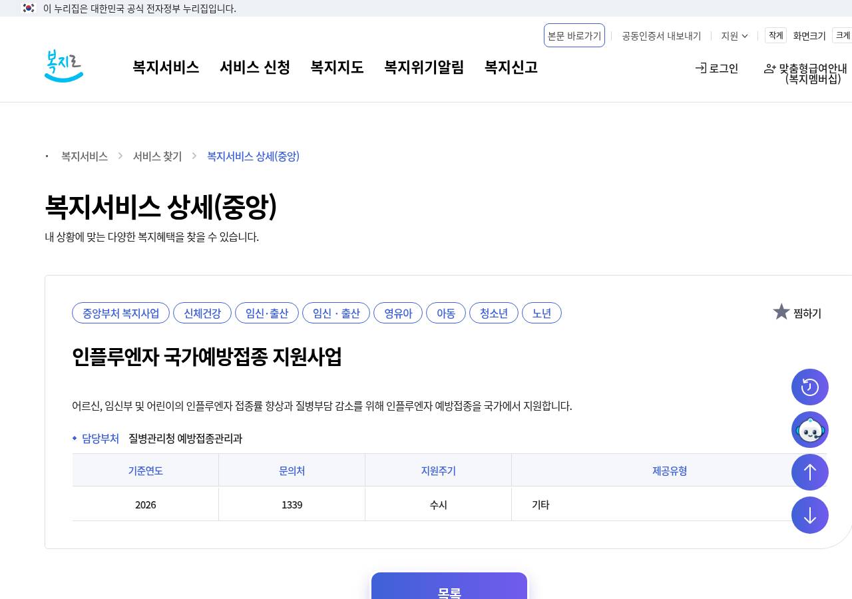Viewport: 852px width, 599px height.
Task: Click the 목록 list button
Action: point(449,587)
